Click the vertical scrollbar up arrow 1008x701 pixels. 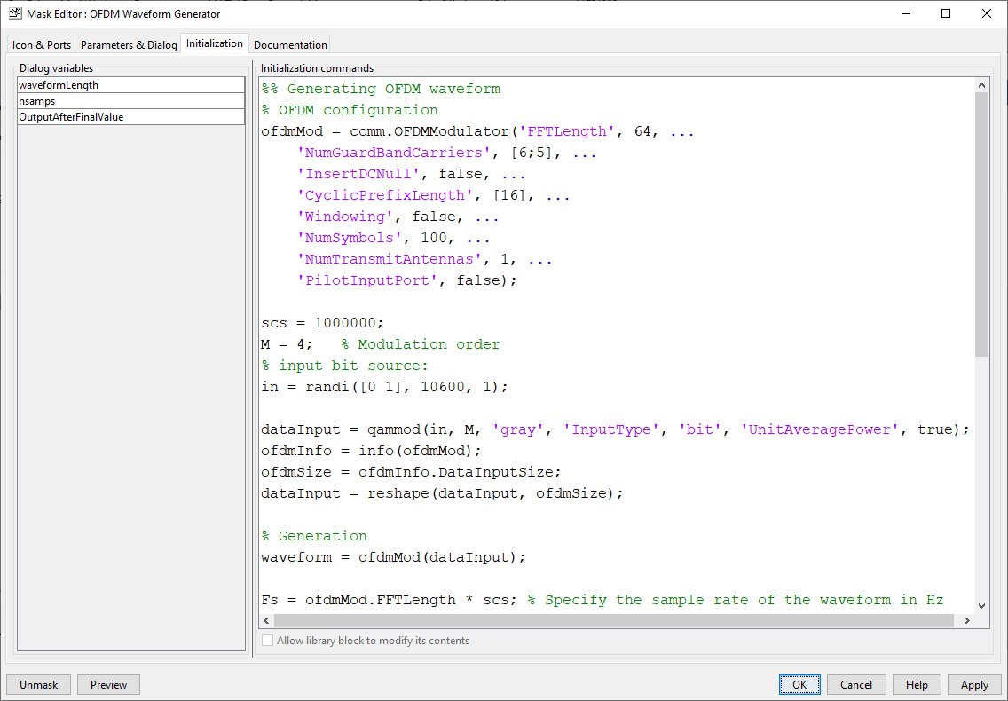981,85
